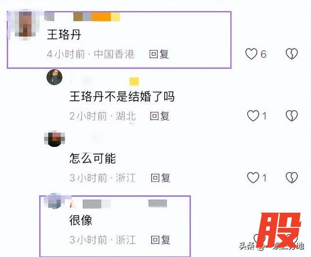Like the 怎么可能 comment

pyautogui.click(x=253, y=177)
